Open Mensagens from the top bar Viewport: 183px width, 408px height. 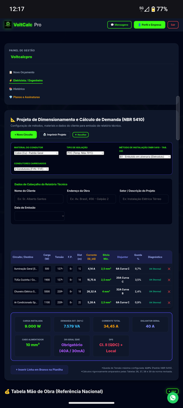tap(119, 24)
